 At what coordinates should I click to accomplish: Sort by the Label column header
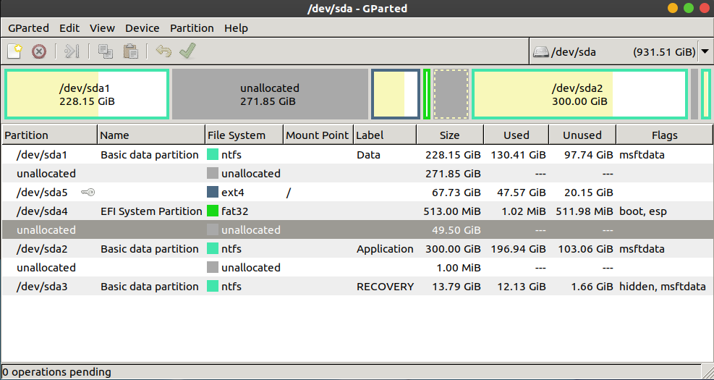coord(385,135)
